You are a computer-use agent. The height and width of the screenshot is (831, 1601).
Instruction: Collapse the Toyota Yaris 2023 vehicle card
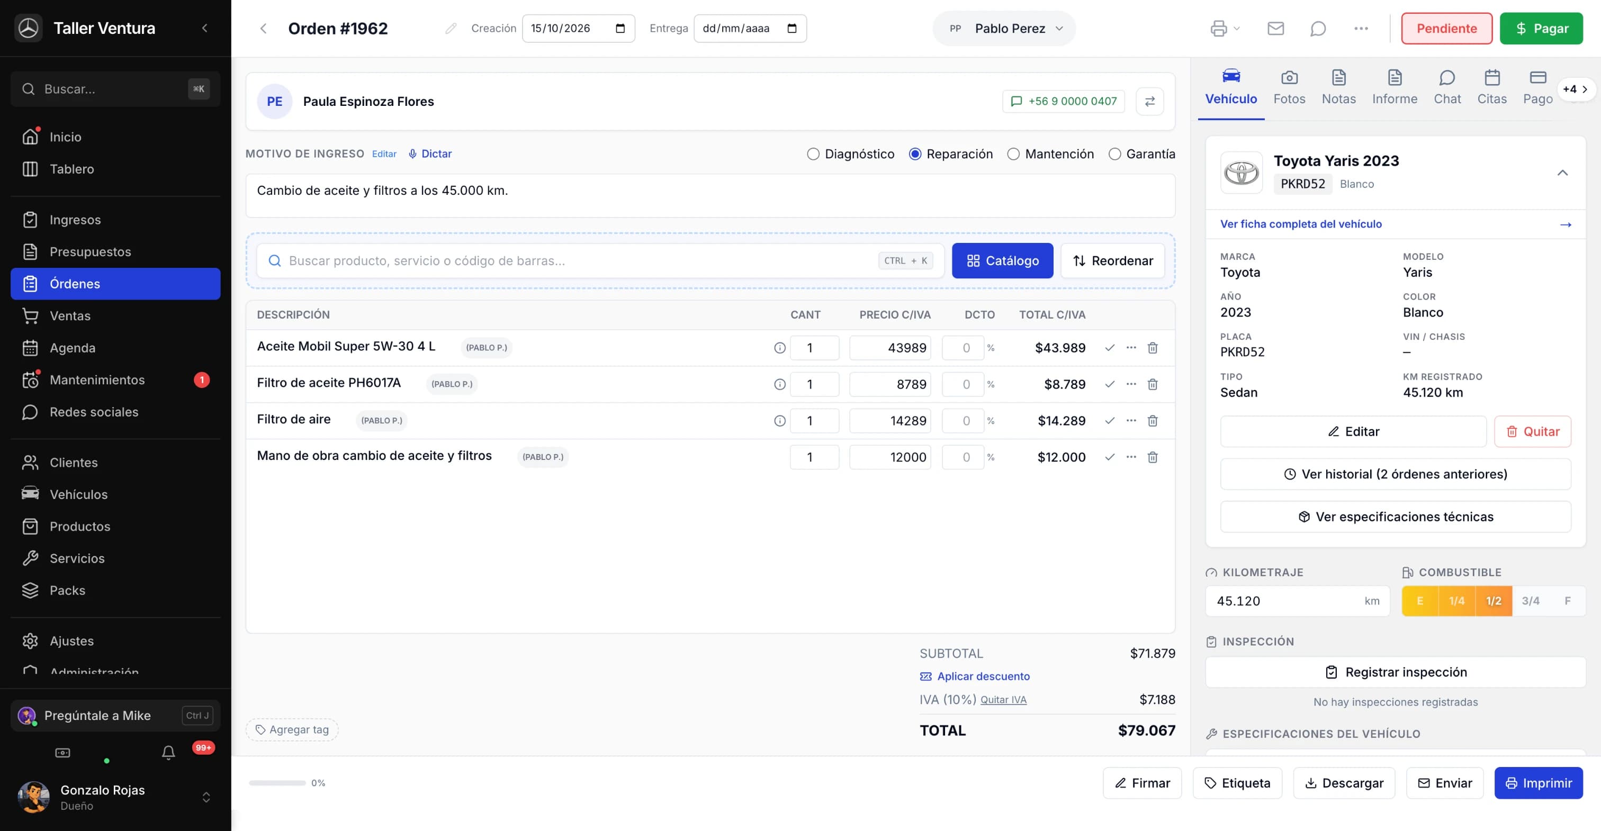pyautogui.click(x=1562, y=173)
